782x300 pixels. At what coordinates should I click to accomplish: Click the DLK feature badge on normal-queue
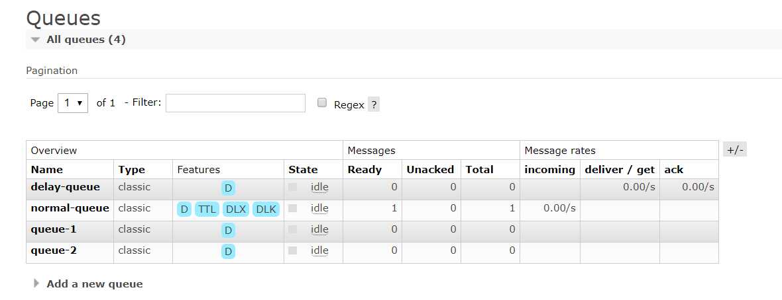click(x=266, y=209)
